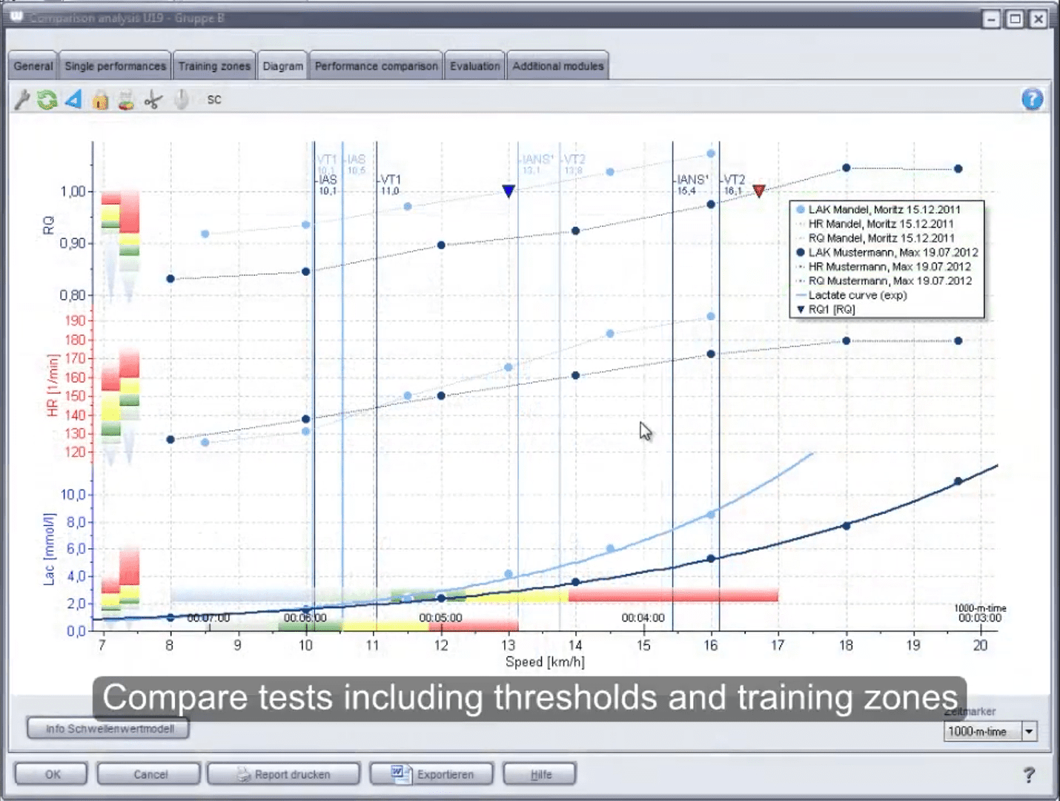The width and height of the screenshot is (1060, 801).
Task: Click Info Schwellenwertmodell button
Action: tap(108, 728)
